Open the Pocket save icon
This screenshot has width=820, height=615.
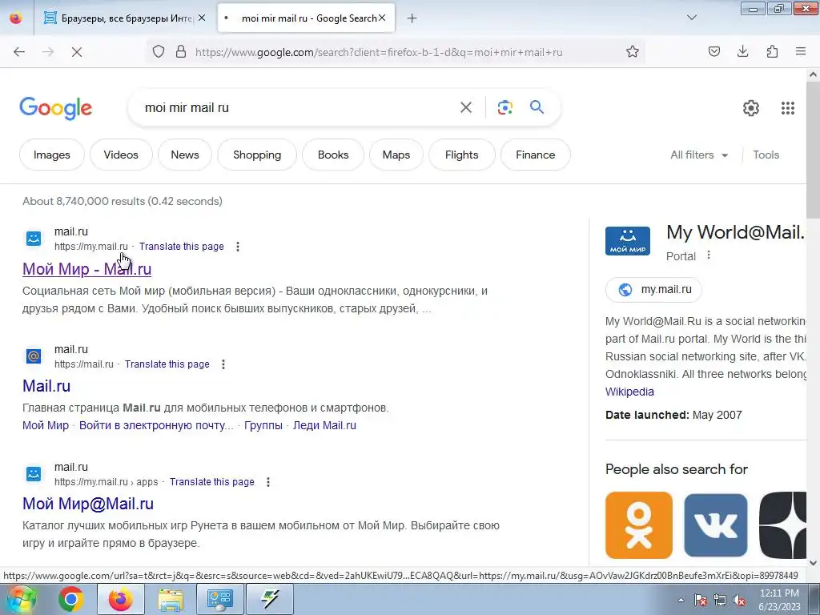[713, 52]
